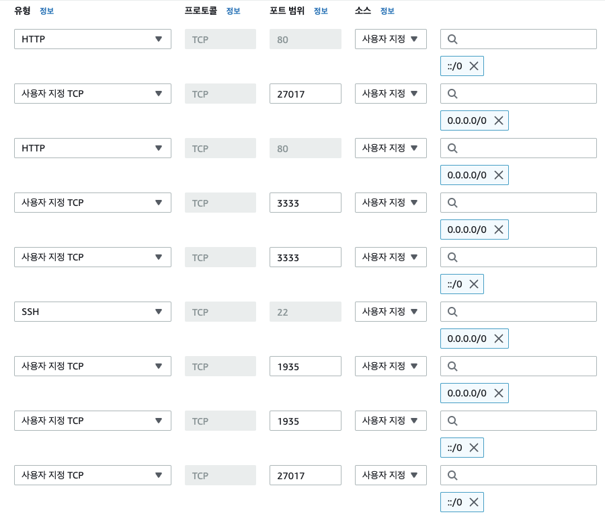Open 정보 link next to 소스
605x527 pixels.
[387, 11]
